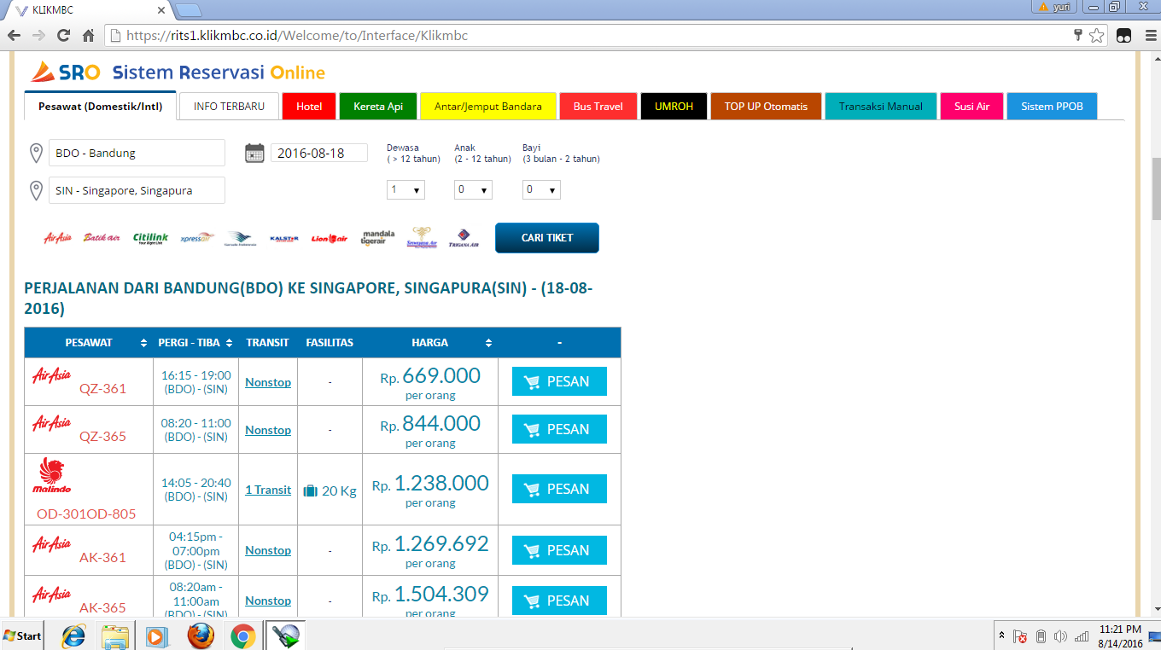This screenshot has height=650, width=1161.
Task: Bookmark this page with the star icon
Action: 1097,36
